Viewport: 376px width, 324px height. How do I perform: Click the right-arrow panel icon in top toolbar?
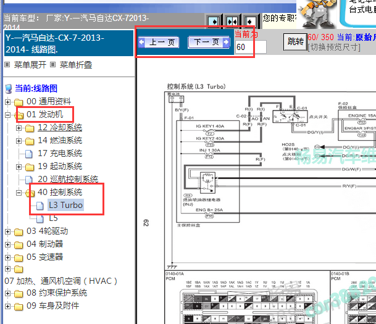(214, 22)
